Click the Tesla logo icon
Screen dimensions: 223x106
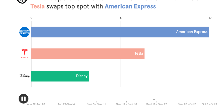point(24,54)
